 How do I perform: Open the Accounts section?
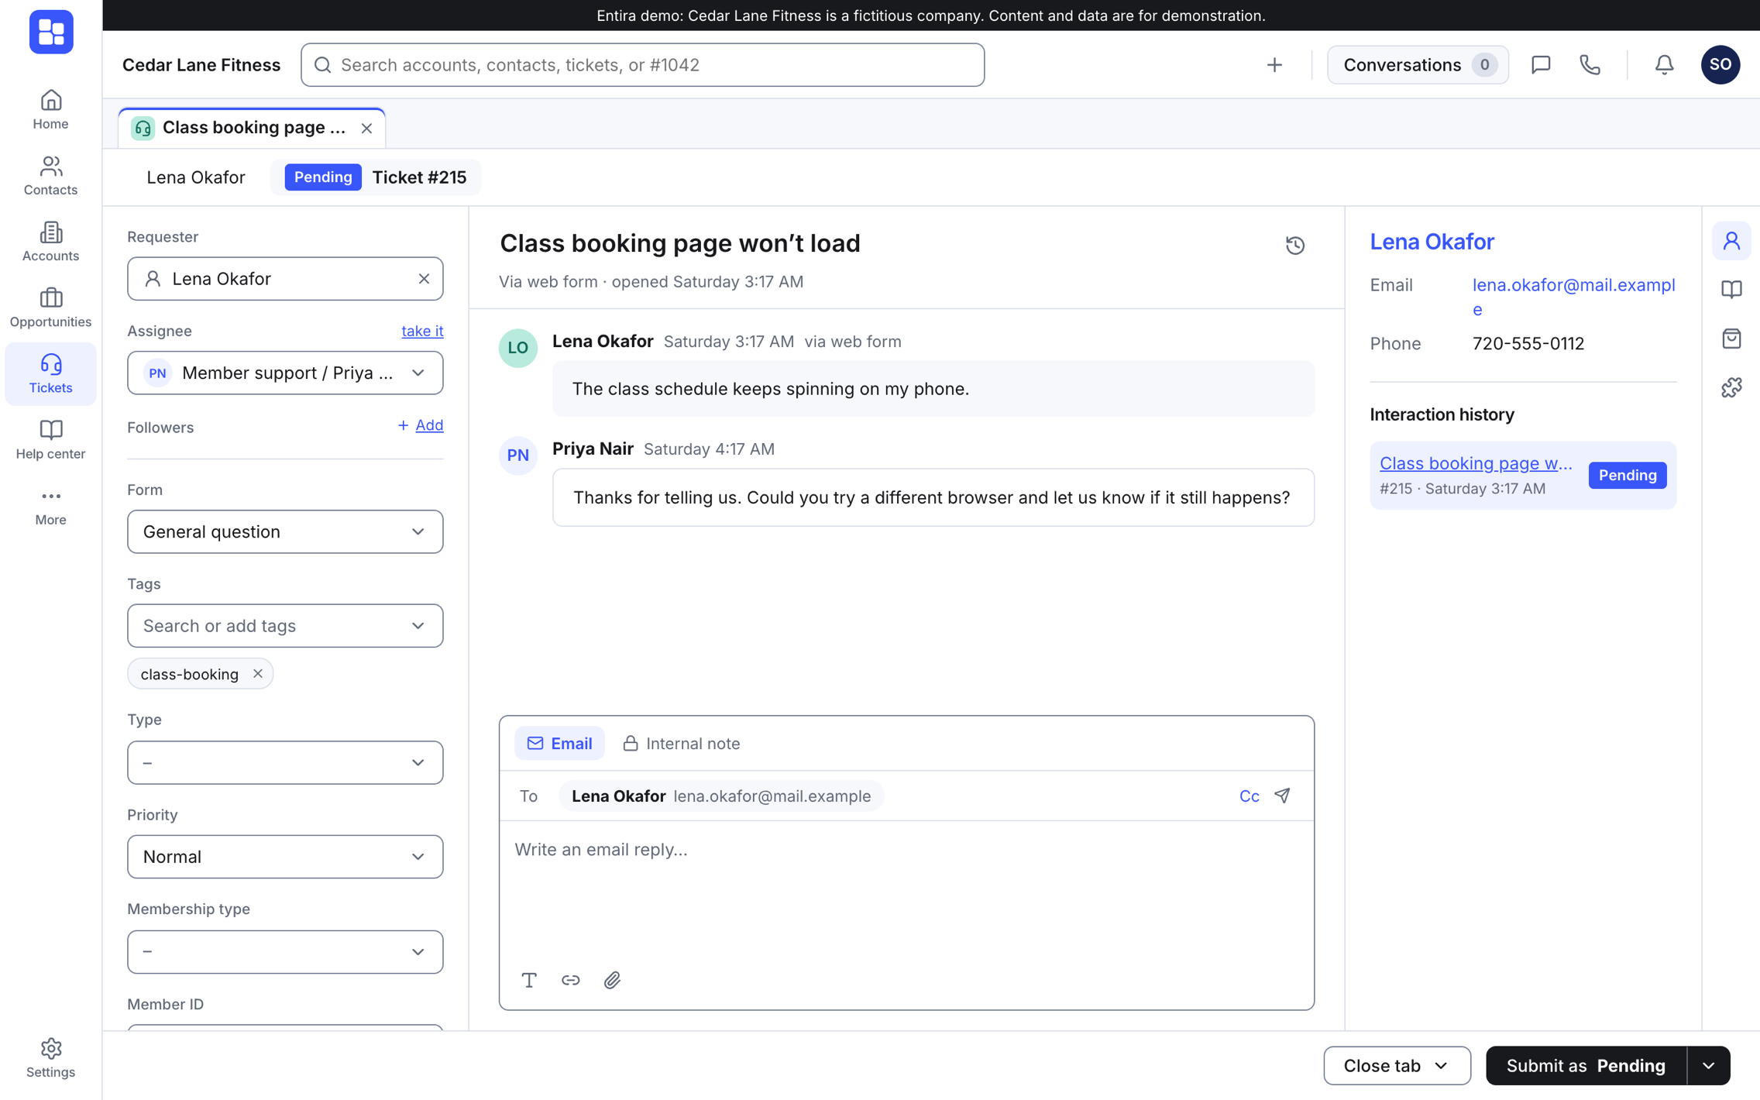click(x=50, y=242)
